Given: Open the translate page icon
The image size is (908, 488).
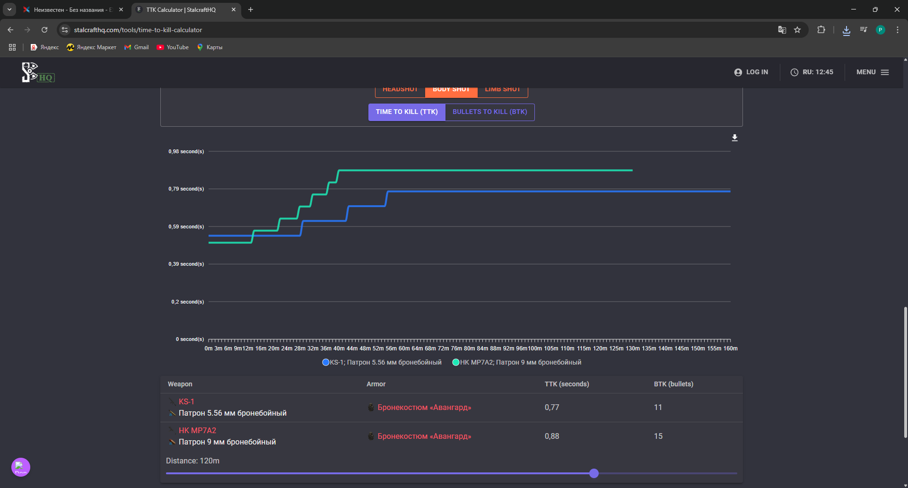Looking at the screenshot, I should [x=782, y=30].
